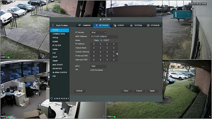Select TCP/IP in the sidebar
The height and width of the screenshot is (119, 212).
coord(59,30)
